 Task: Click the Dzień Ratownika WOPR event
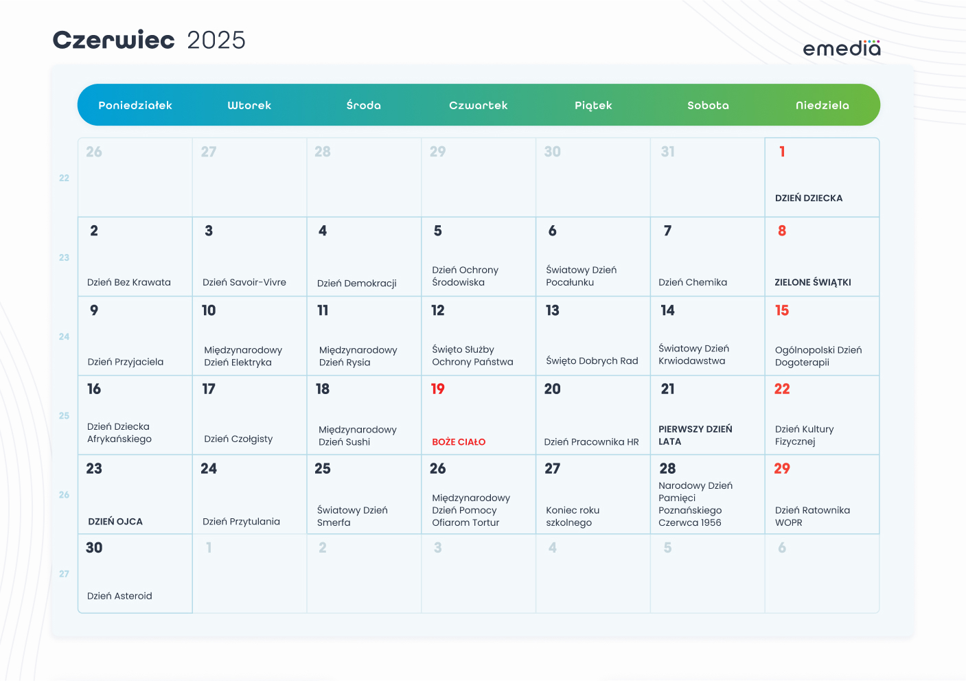tap(812, 516)
